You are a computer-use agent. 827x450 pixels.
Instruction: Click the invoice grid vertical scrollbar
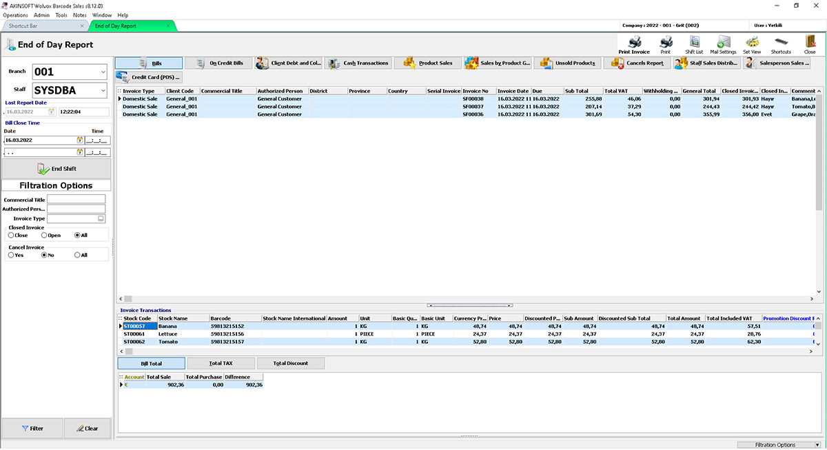819,192
